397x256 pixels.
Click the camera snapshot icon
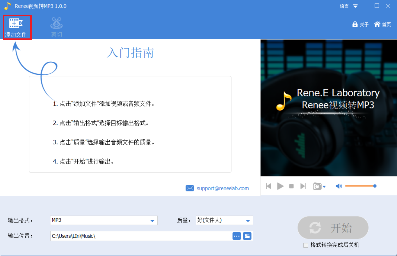coord(317,186)
